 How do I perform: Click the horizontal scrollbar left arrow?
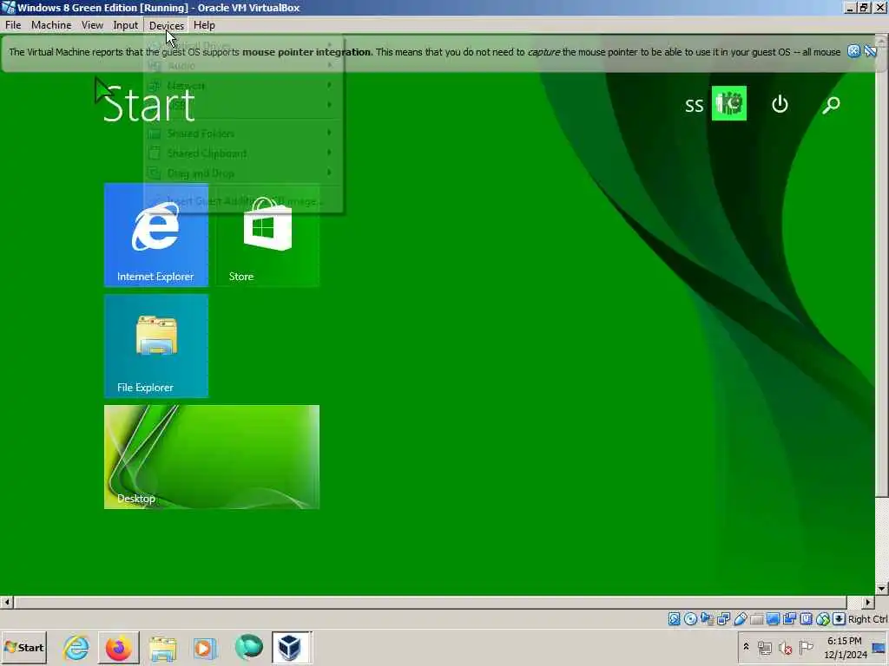point(7,602)
